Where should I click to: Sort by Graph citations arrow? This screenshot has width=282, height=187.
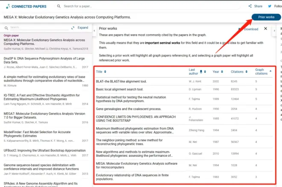pos(270,71)
